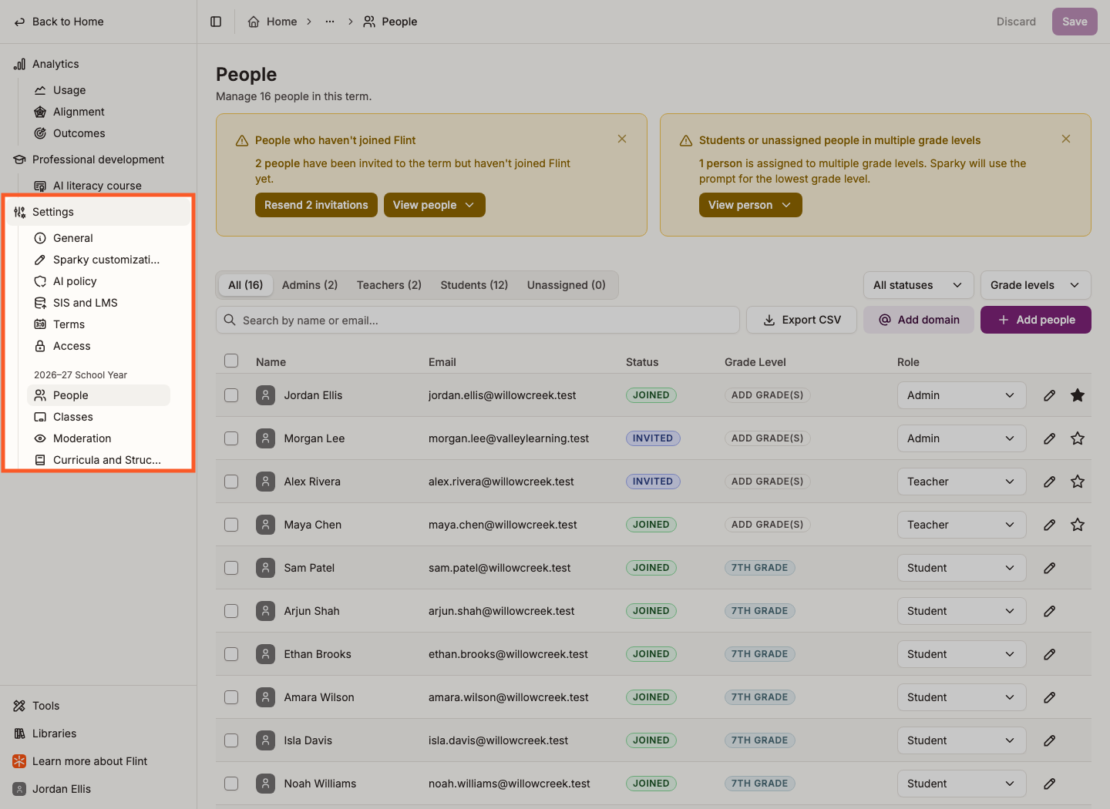The width and height of the screenshot is (1110, 809).
Task: Click the star icon for Maya Chen
Action: click(x=1078, y=525)
